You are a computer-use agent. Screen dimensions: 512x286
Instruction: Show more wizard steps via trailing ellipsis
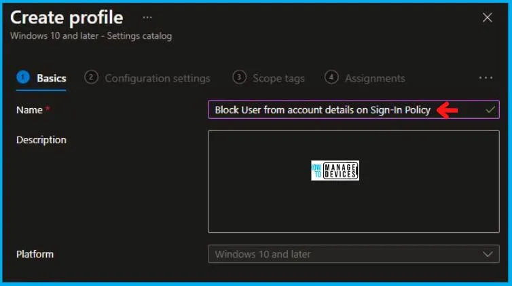click(486, 78)
